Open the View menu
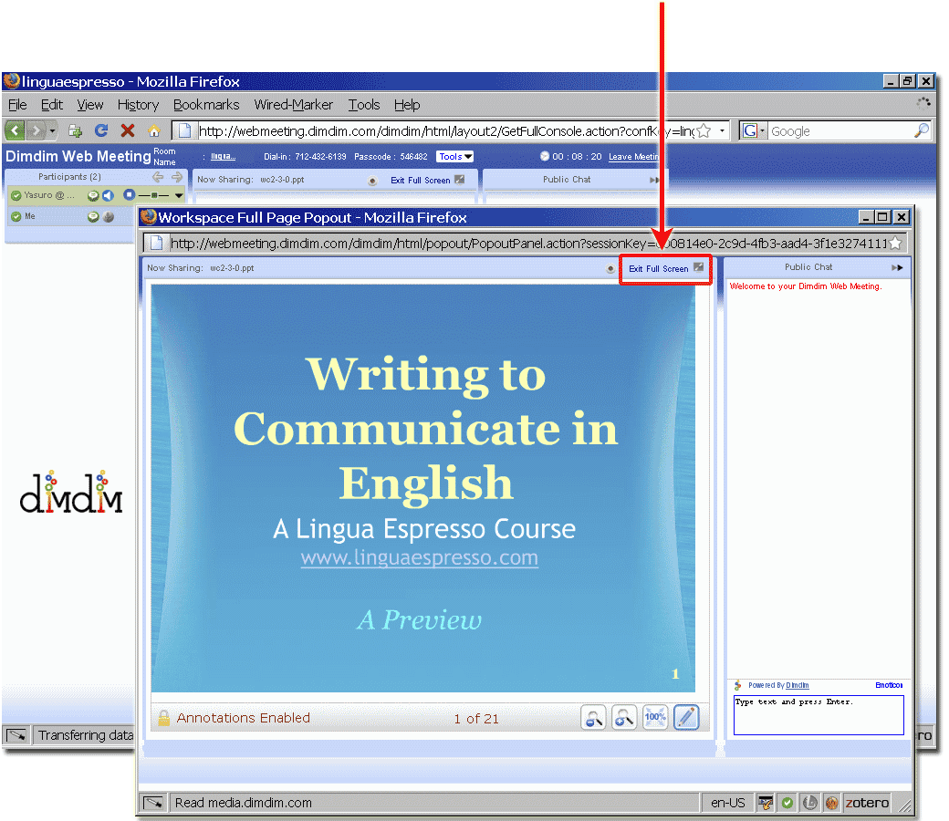Image resolution: width=949 pixels, height=821 pixels. point(89,105)
